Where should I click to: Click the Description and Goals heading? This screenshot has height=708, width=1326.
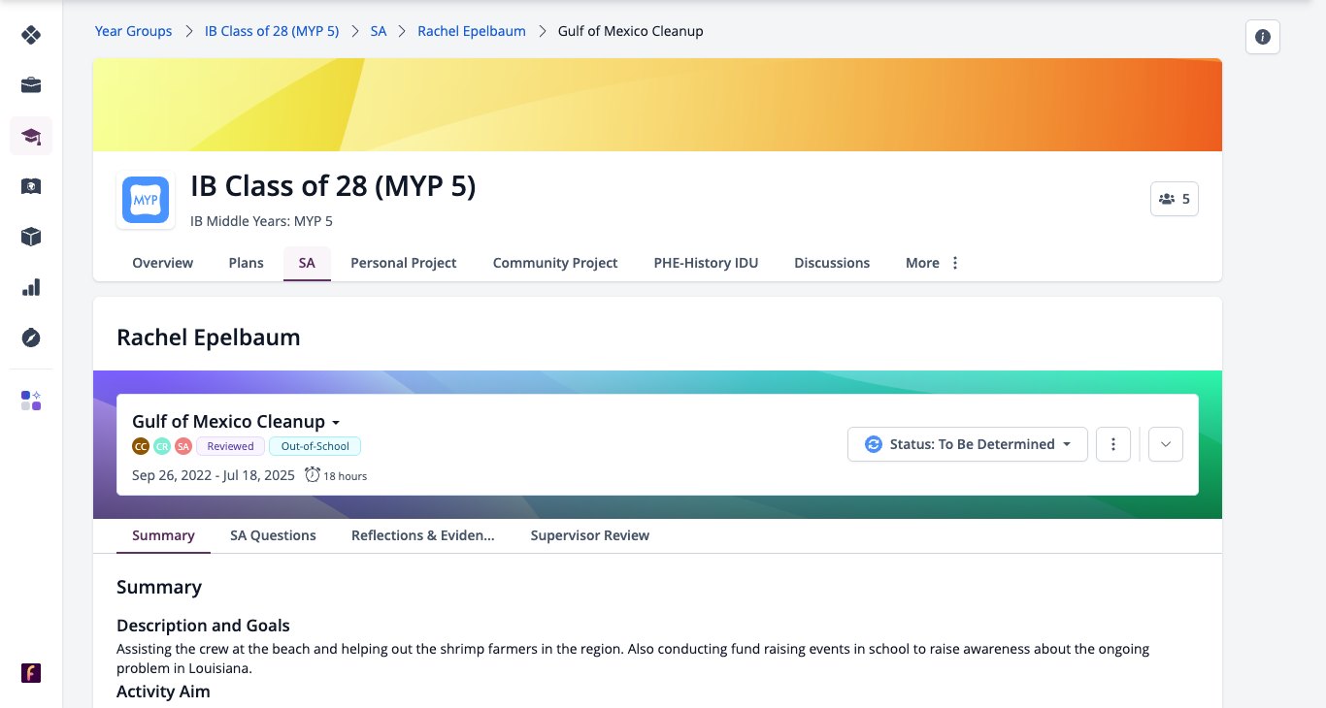click(x=203, y=626)
